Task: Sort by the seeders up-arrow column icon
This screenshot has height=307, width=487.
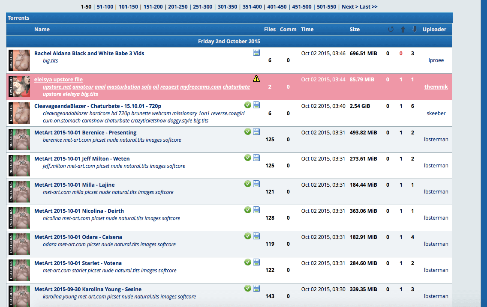Action: pyautogui.click(x=403, y=30)
